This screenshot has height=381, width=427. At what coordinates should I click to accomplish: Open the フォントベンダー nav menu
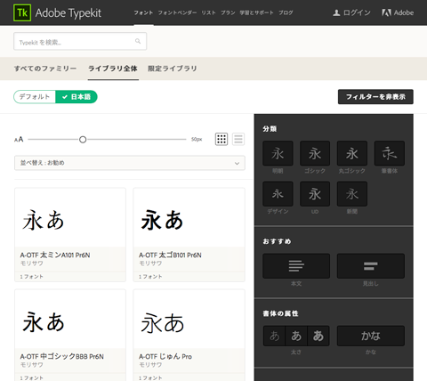[177, 12]
